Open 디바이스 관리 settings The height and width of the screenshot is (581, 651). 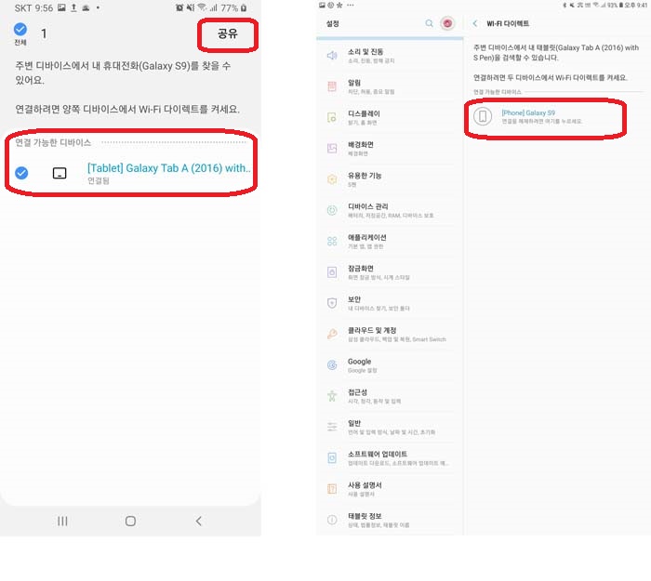tap(390, 210)
